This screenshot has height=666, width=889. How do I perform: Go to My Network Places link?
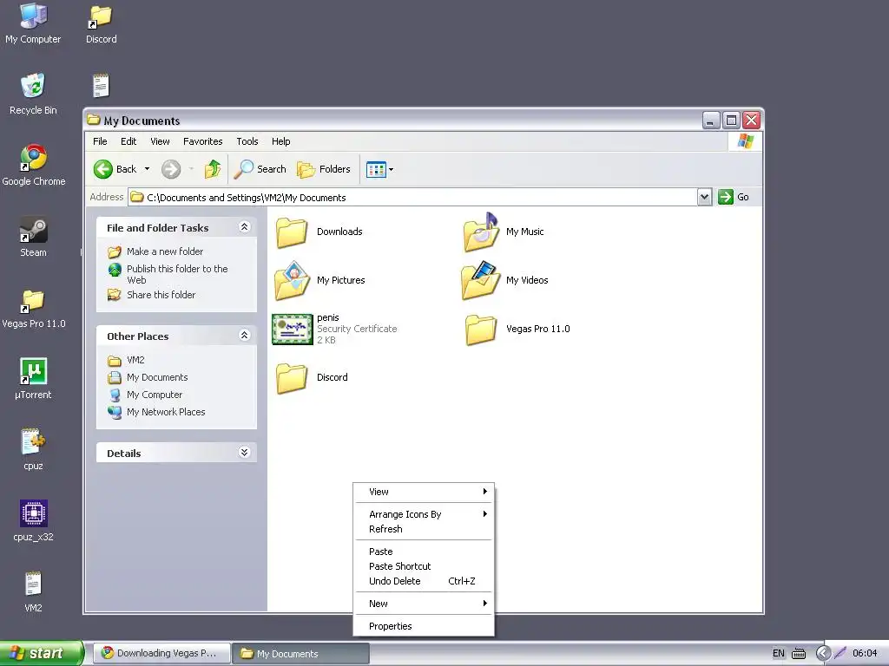tap(166, 412)
